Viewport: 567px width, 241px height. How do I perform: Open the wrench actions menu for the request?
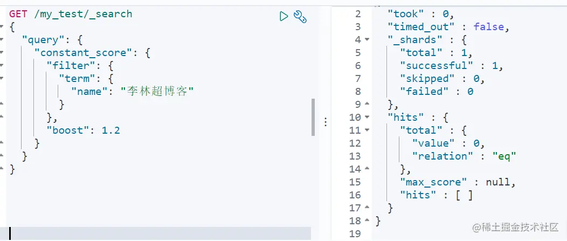click(x=300, y=16)
